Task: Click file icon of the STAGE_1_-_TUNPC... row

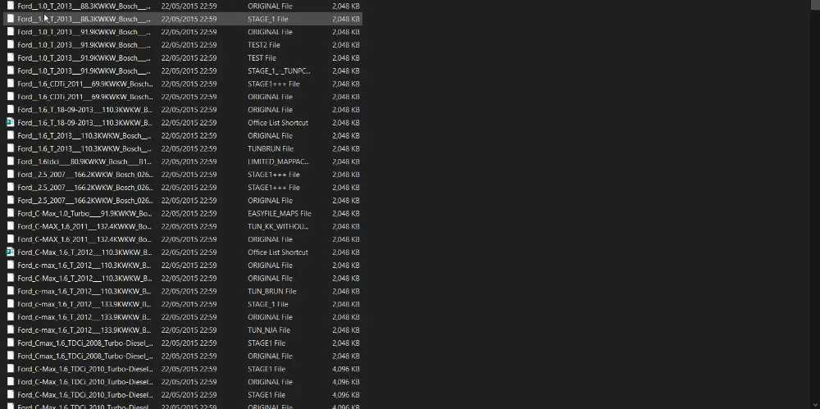Action: [10, 70]
